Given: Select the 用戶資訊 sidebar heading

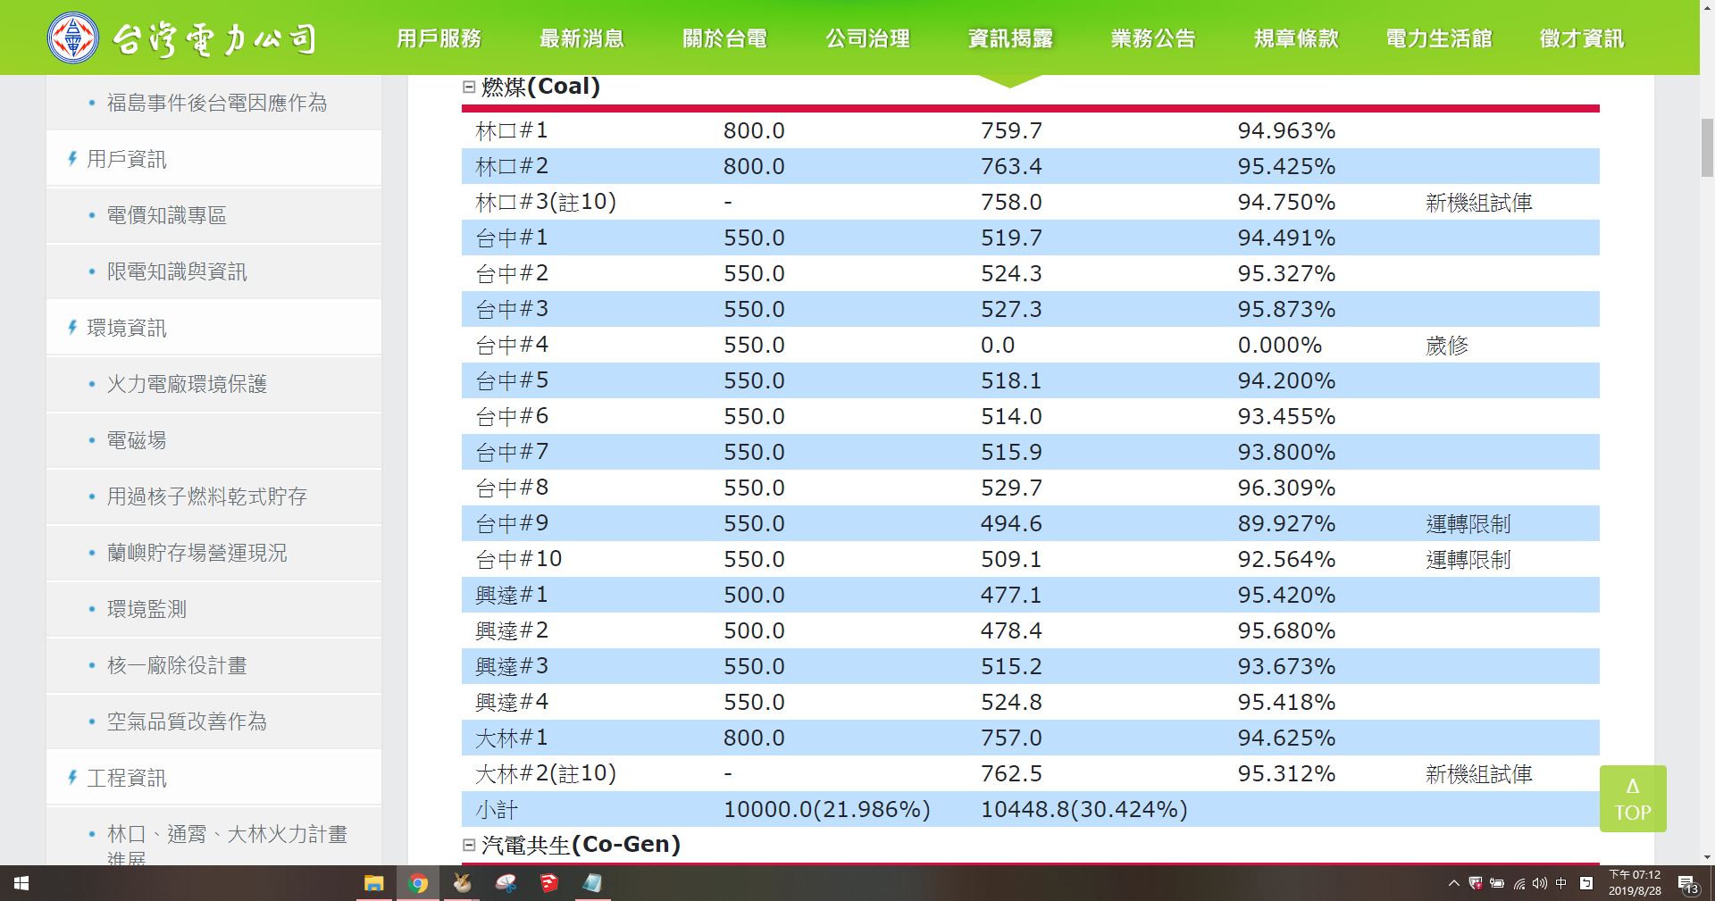Looking at the screenshot, I should (126, 159).
